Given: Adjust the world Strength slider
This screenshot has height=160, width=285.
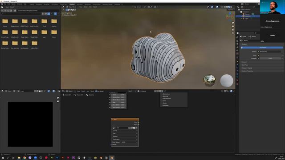Looking at the screenshot, I should [x=270, y=58].
